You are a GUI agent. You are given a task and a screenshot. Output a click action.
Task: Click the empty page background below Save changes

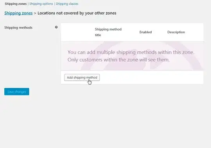click(105, 121)
